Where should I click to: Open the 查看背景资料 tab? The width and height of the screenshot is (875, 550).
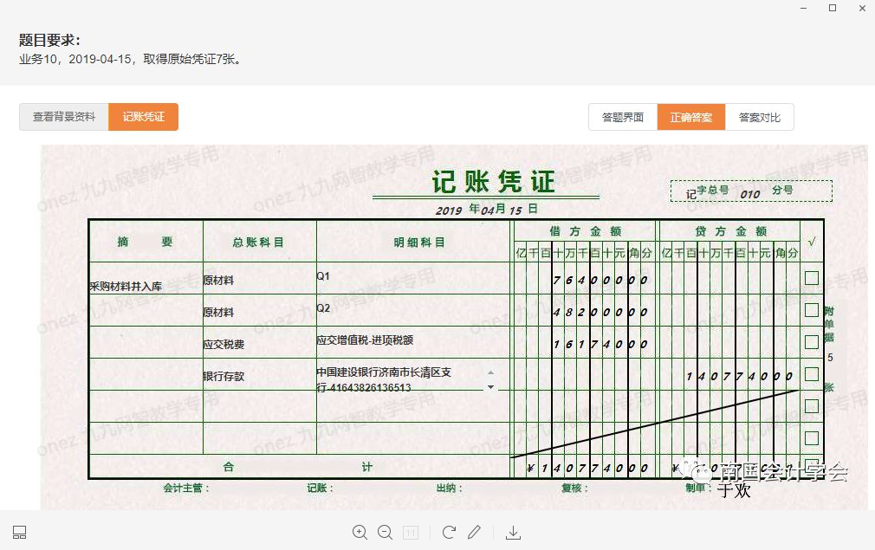click(64, 117)
